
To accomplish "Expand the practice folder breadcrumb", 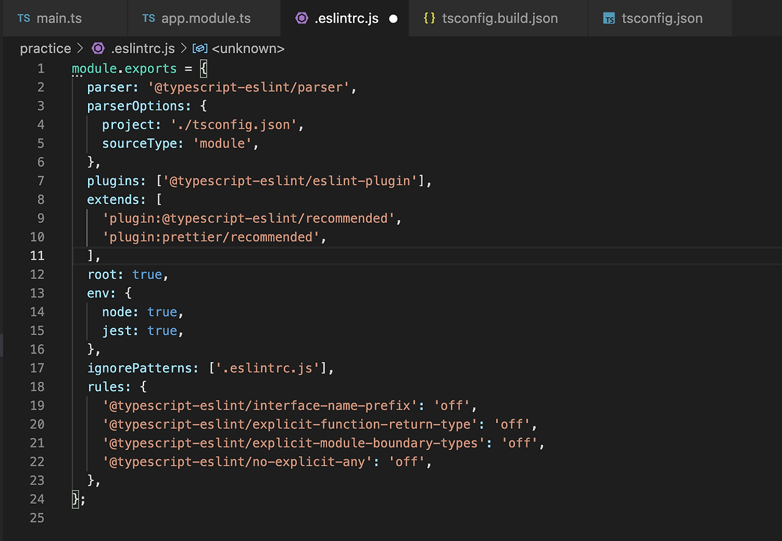I will (x=45, y=48).
